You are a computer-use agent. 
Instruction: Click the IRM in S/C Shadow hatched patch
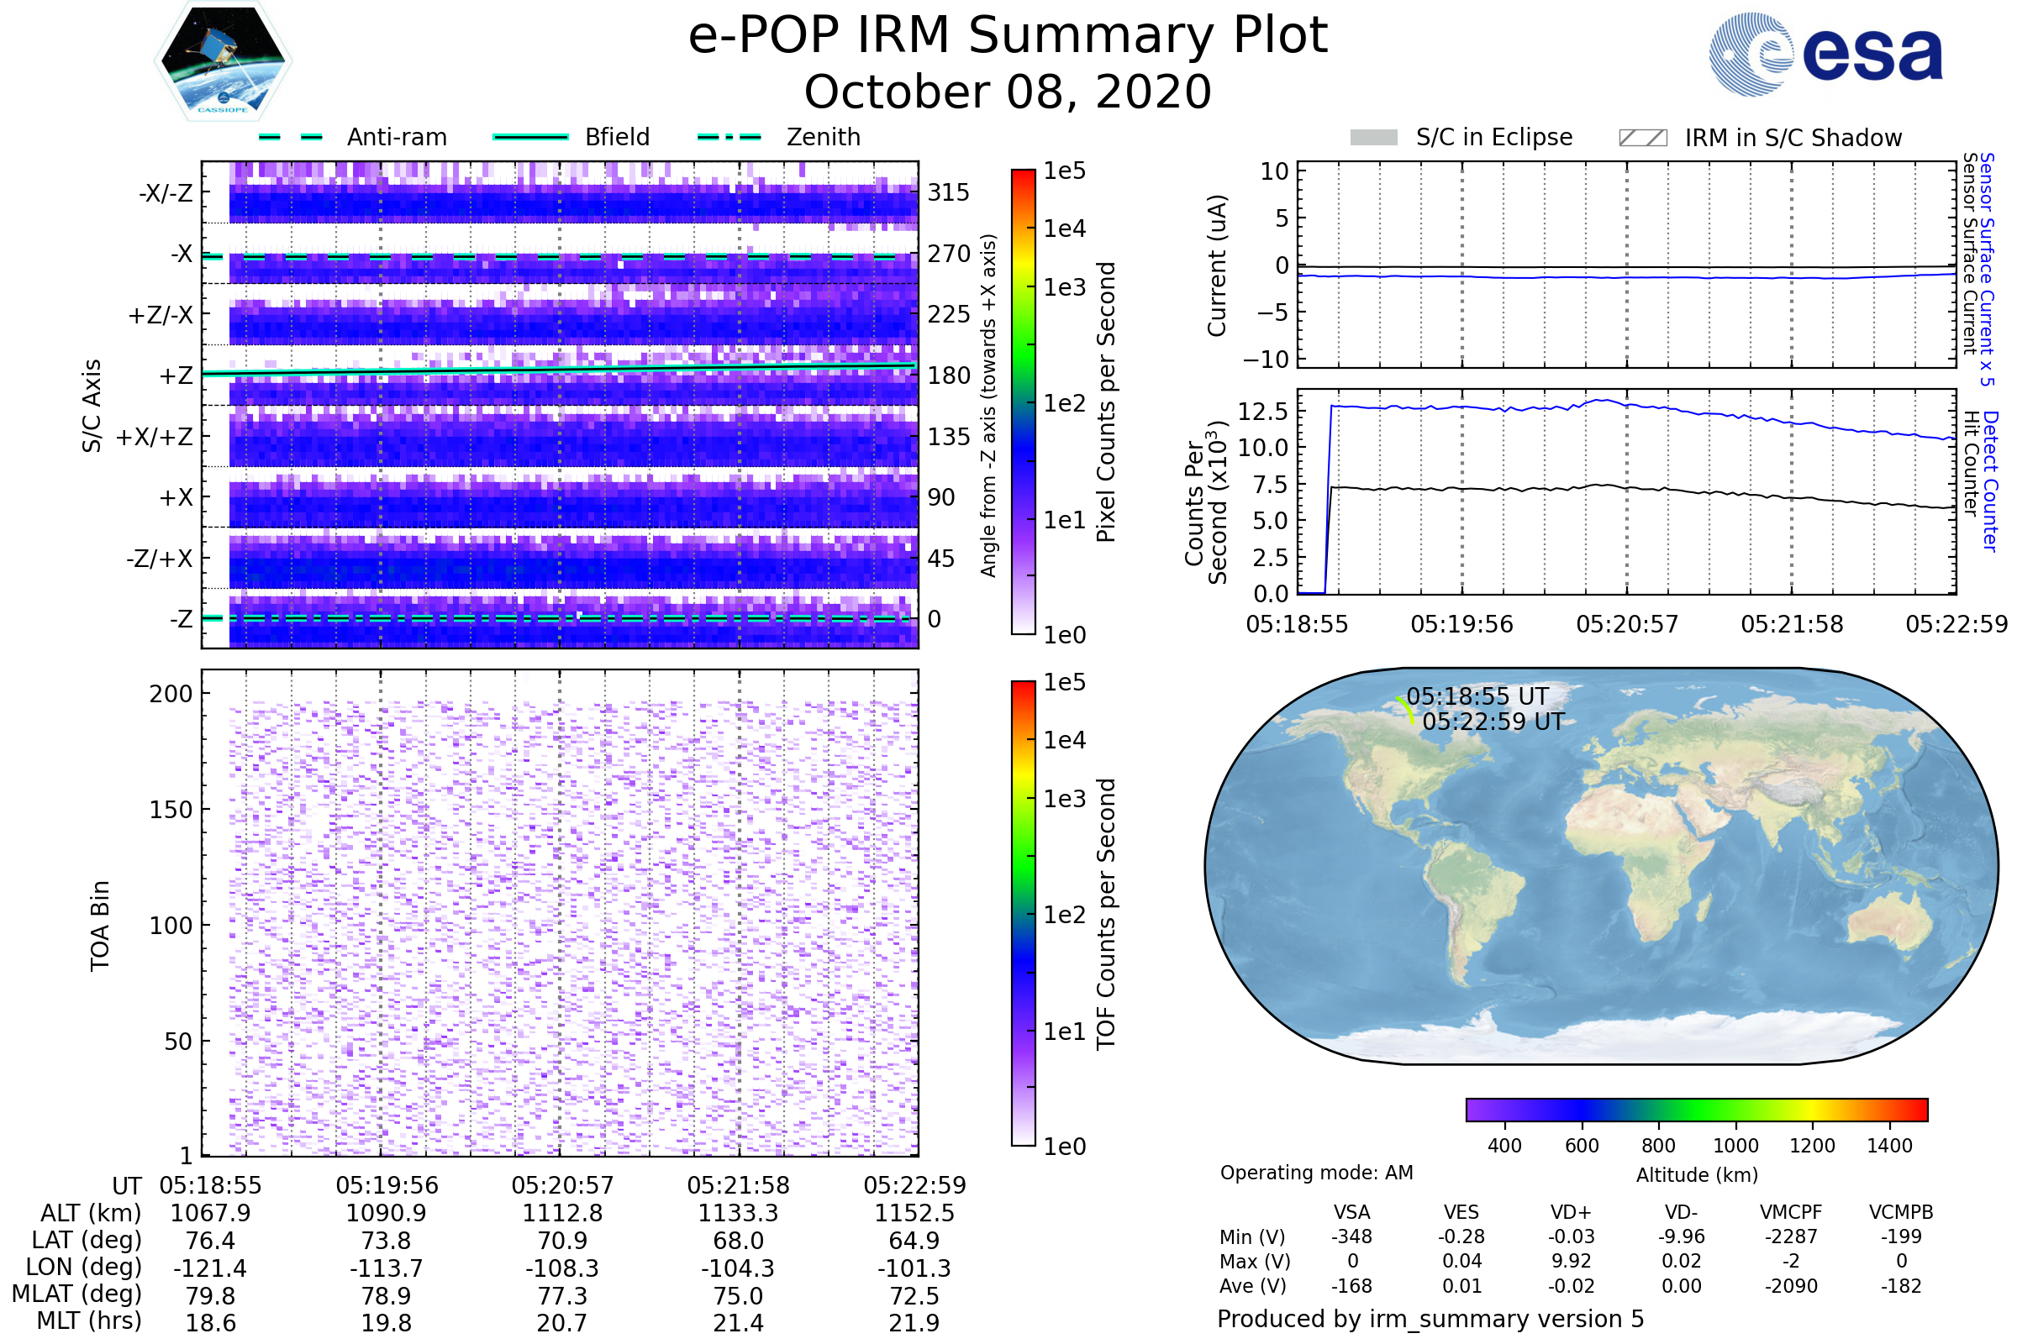click(x=1642, y=138)
